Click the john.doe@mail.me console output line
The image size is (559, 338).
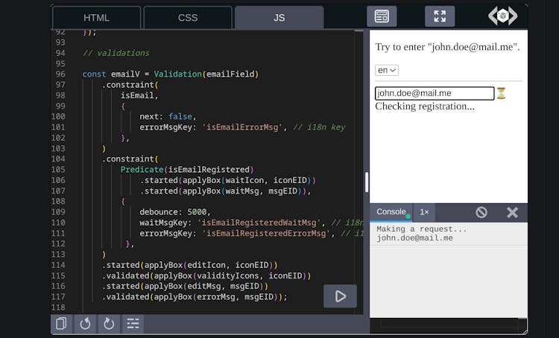[414, 238]
